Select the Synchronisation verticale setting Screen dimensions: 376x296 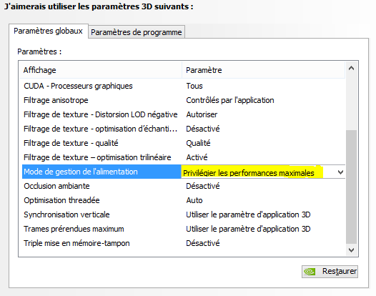click(184, 214)
